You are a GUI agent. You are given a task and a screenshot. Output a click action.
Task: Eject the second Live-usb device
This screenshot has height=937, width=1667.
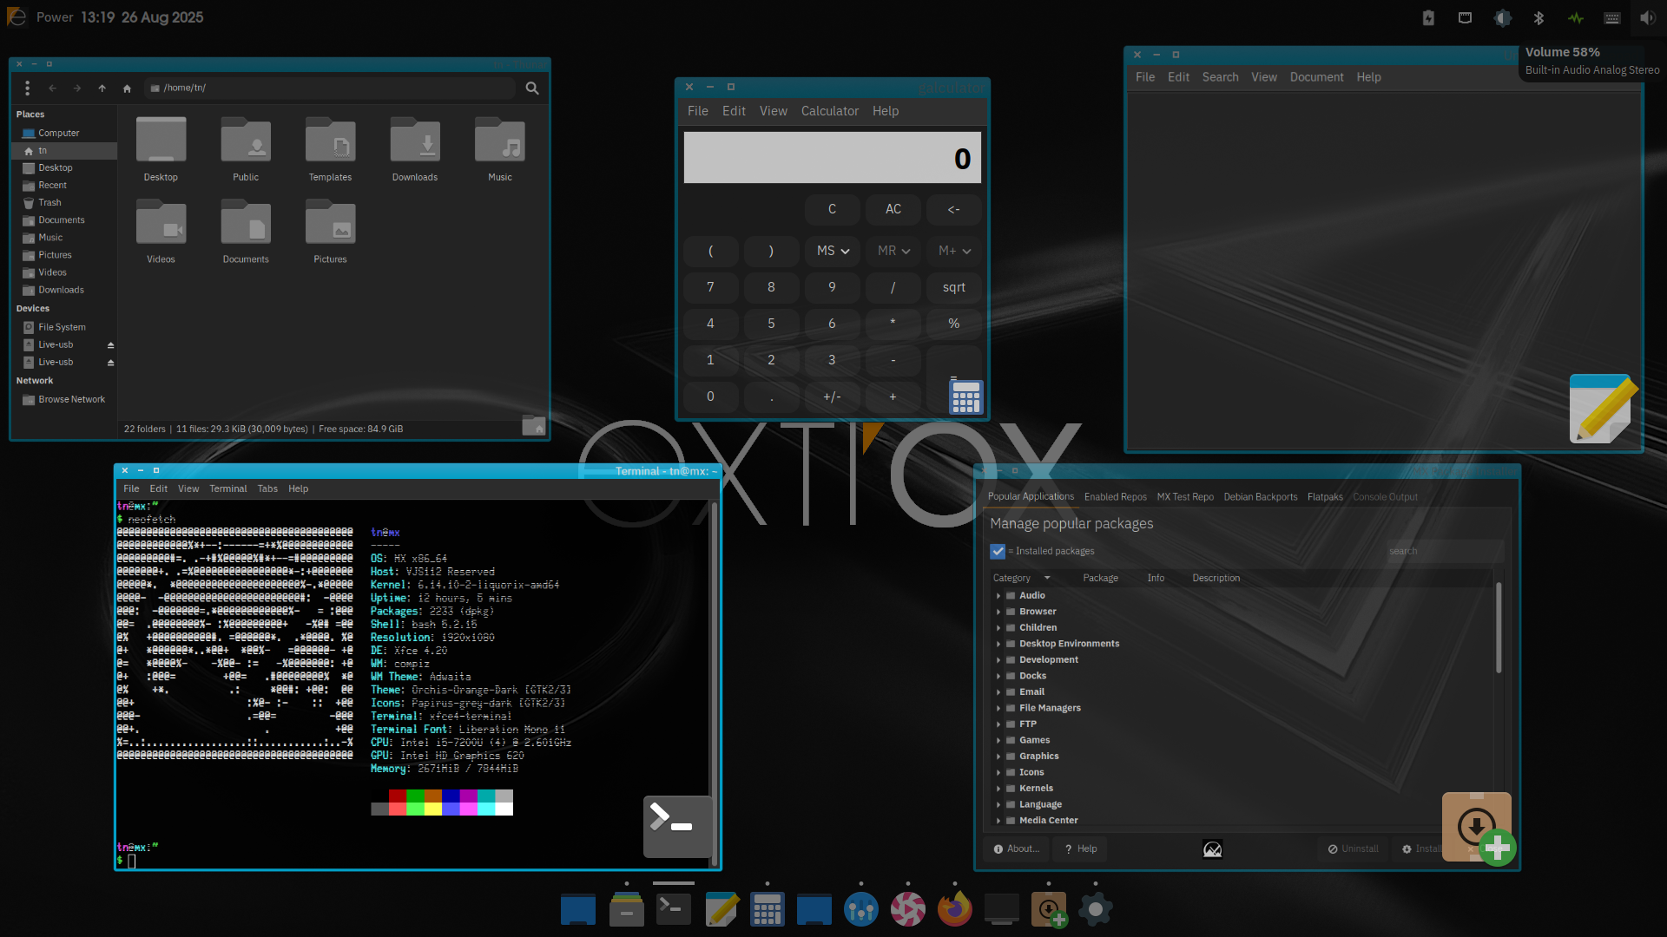(110, 363)
